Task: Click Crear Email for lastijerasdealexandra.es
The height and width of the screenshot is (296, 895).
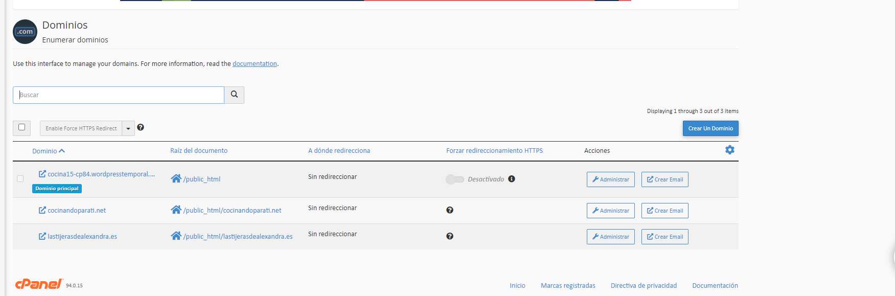Action: [x=665, y=237]
